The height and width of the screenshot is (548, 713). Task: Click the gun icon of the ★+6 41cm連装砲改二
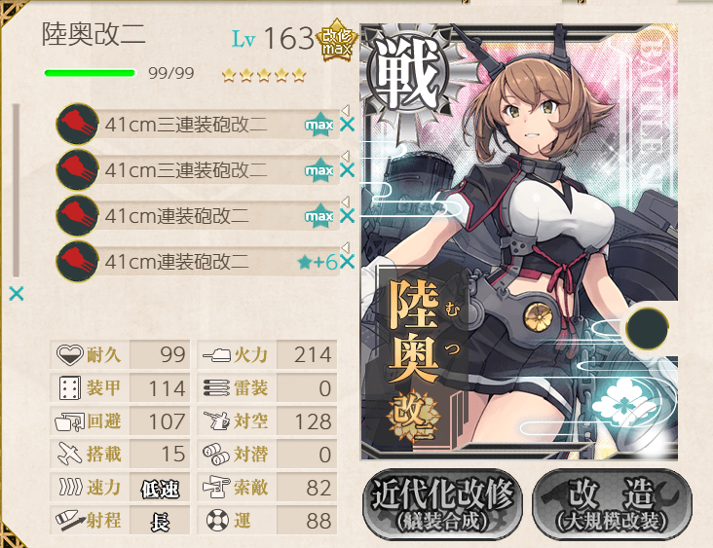(77, 262)
